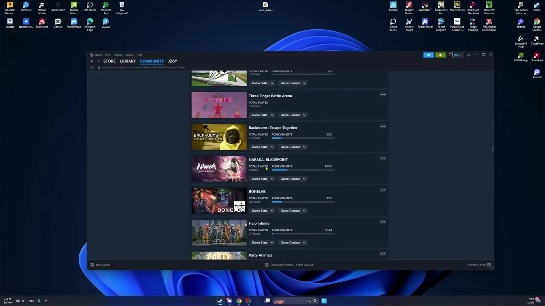Open BONELAB title link

[257, 191]
